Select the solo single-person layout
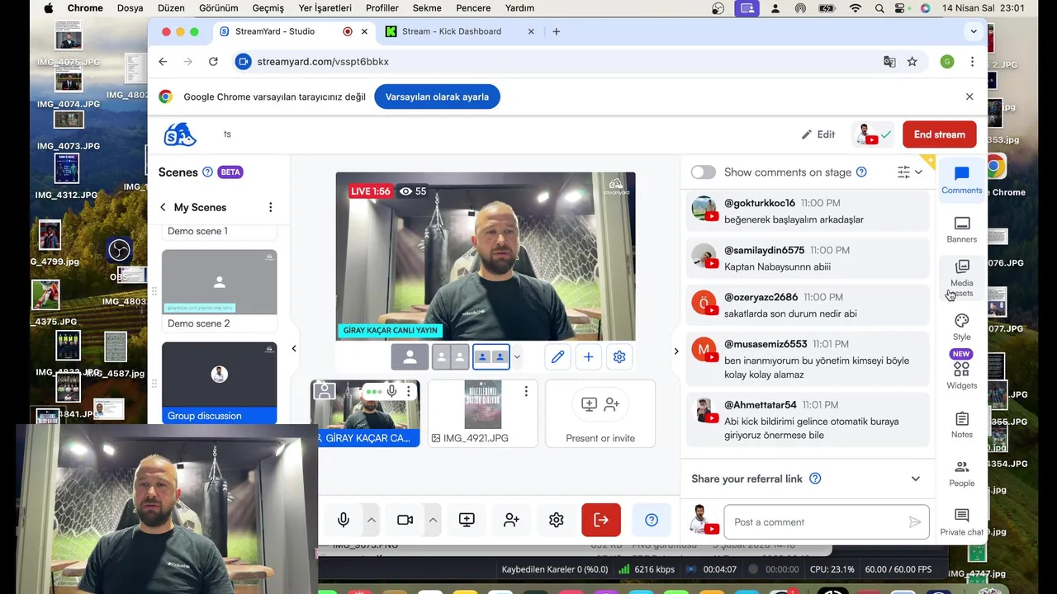The height and width of the screenshot is (594, 1057). [410, 356]
